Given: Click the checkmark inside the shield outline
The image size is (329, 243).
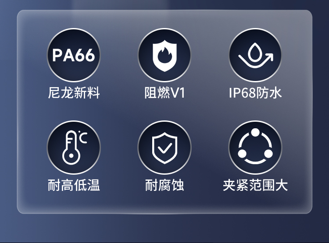Looking at the screenshot, I should pyautogui.click(x=165, y=148).
